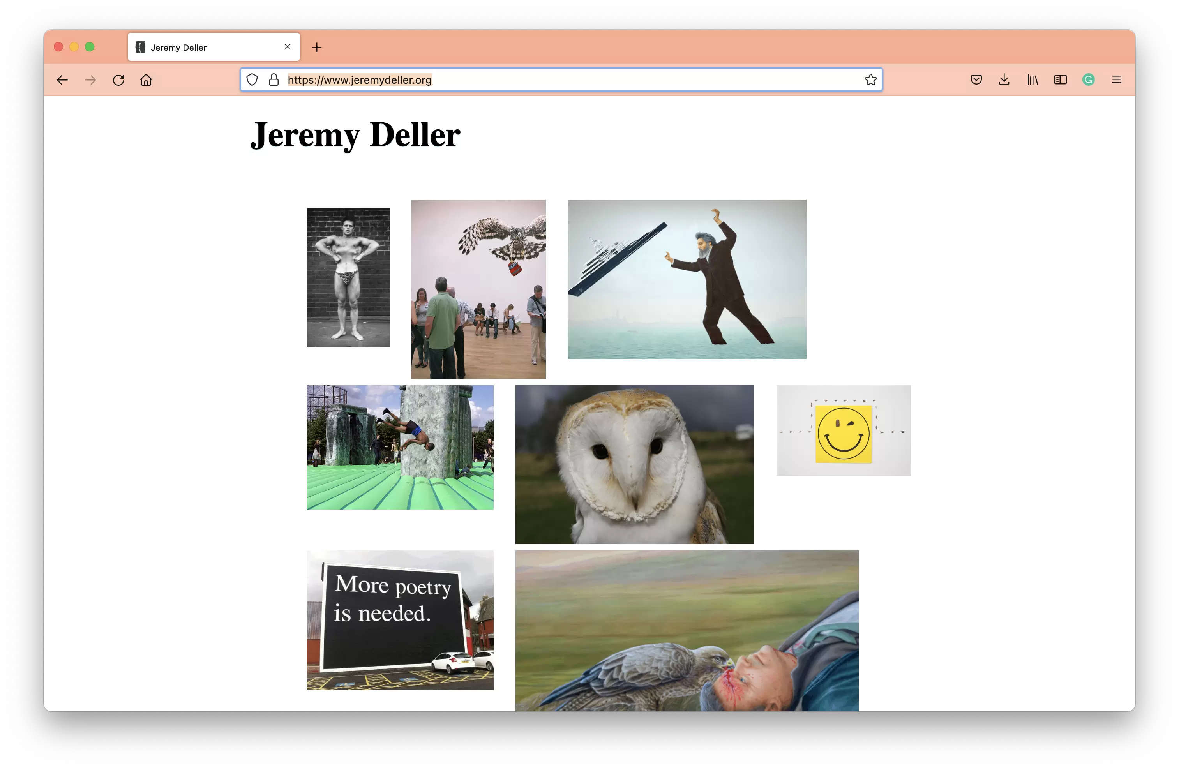Open the tracking protection shield icon

[x=252, y=80]
